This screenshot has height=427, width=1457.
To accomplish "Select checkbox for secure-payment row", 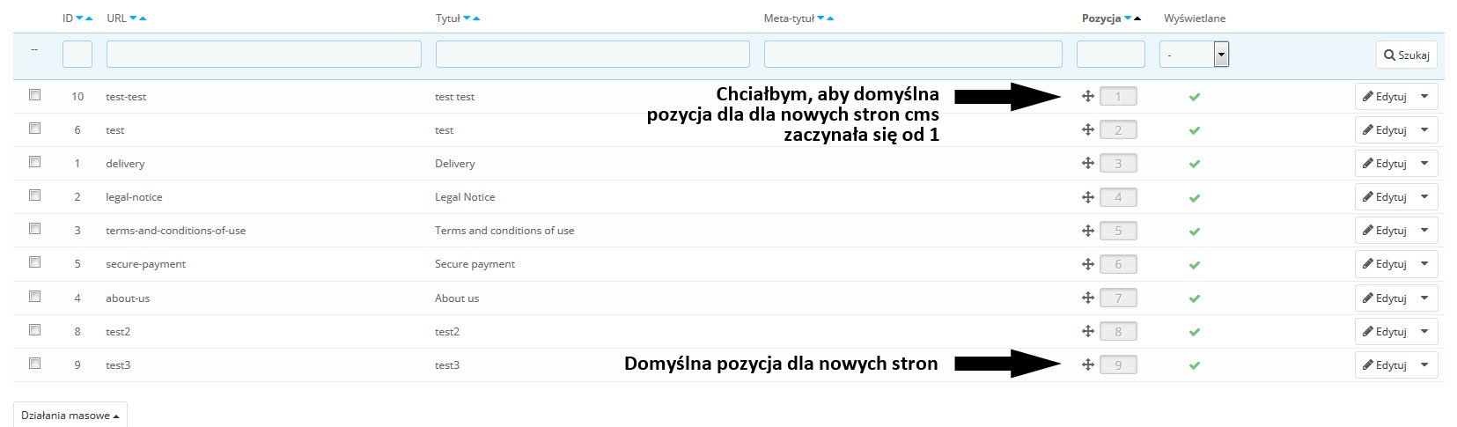I will [x=35, y=261].
